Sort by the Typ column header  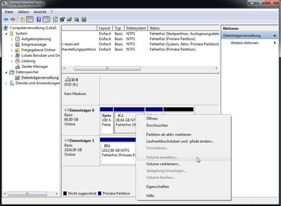click(x=118, y=28)
